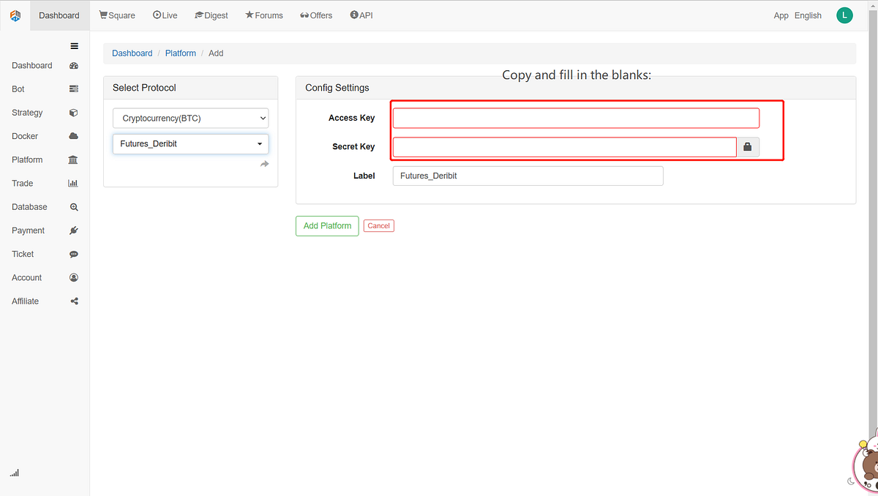Open the Dashboard breadcrumb link

132,53
